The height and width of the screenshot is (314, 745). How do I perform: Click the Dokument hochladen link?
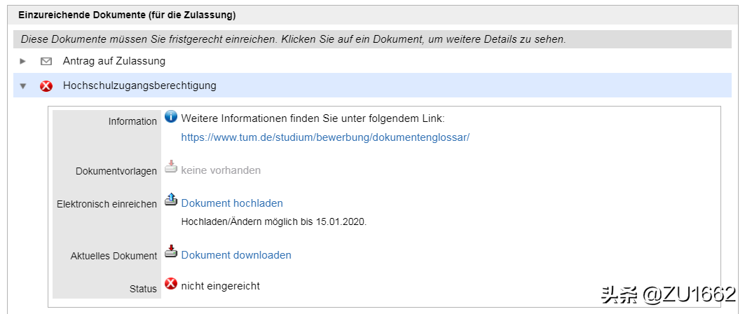point(232,203)
